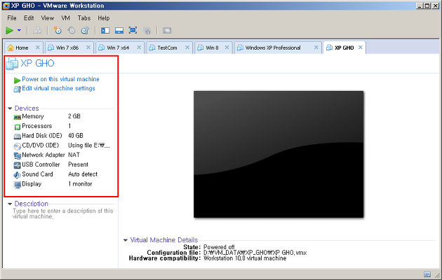442x280 pixels.
Task: Click the '2 GB' memory value
Action: (74, 116)
